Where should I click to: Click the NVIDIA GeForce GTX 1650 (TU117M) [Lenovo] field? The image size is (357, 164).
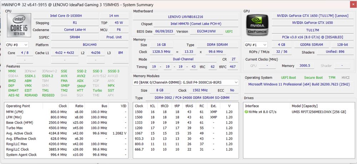pos(312,16)
